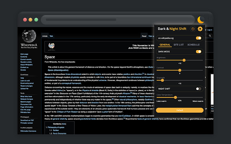The height and width of the screenshot is (144, 231).
Task: Open the Page information link
Action: 27,107
